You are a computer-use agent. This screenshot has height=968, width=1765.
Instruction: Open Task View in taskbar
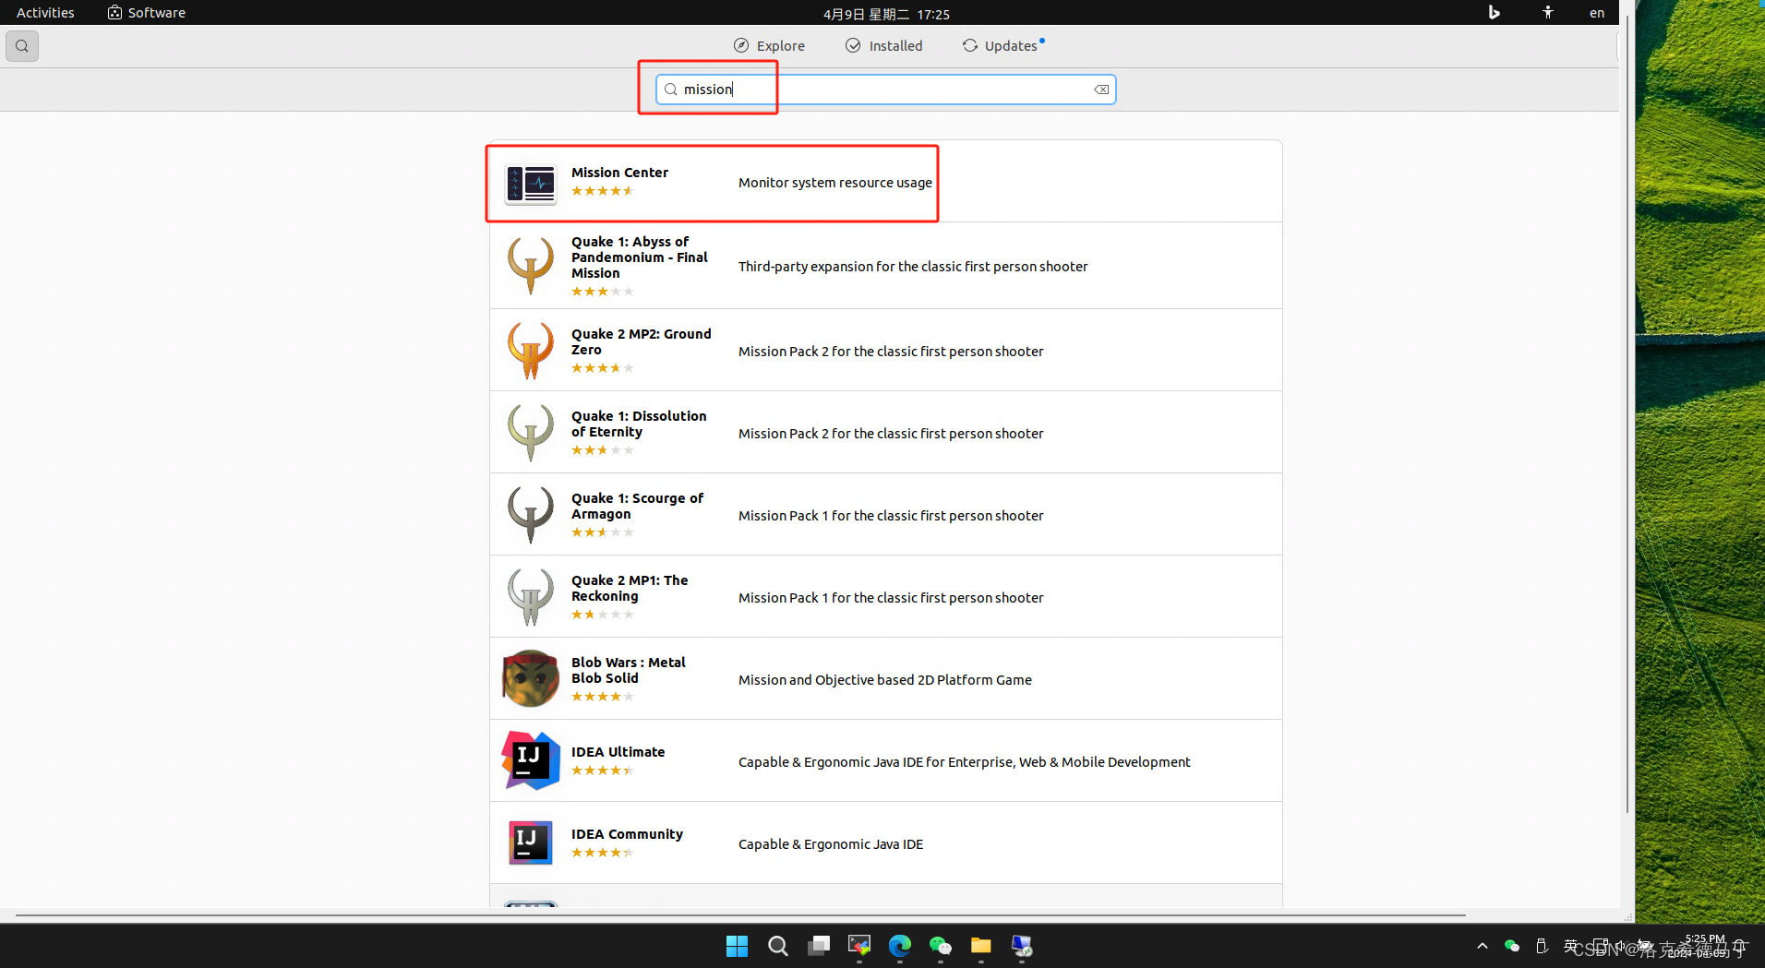(818, 946)
